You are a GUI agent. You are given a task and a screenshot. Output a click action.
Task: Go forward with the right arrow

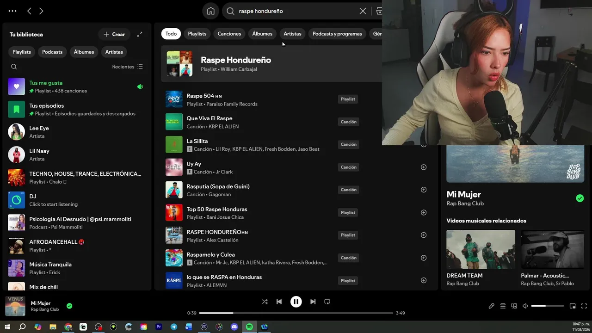[x=41, y=11]
